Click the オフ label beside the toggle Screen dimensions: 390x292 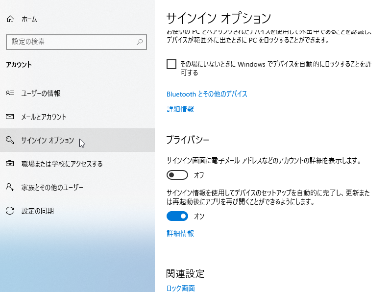tap(199, 175)
